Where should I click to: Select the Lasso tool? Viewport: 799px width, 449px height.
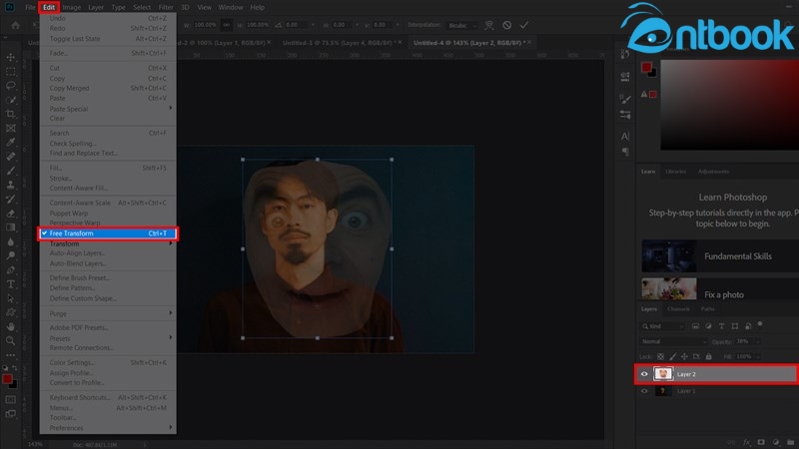11,86
